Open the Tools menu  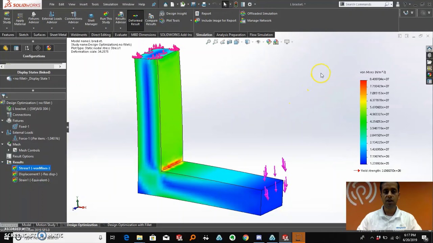[95, 4]
